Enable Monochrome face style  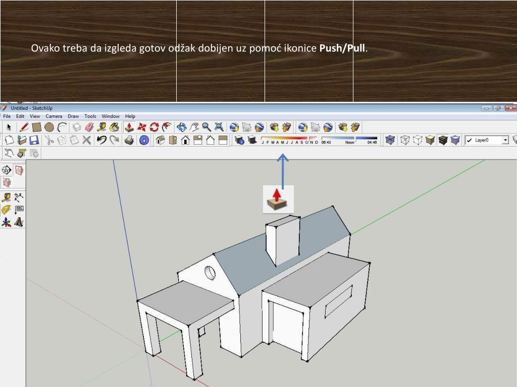click(x=455, y=140)
